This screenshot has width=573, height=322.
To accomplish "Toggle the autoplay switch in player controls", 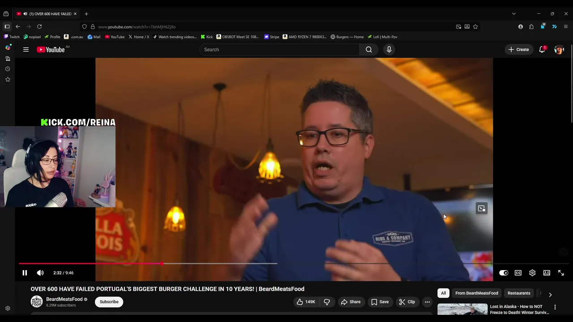I will (x=504, y=273).
